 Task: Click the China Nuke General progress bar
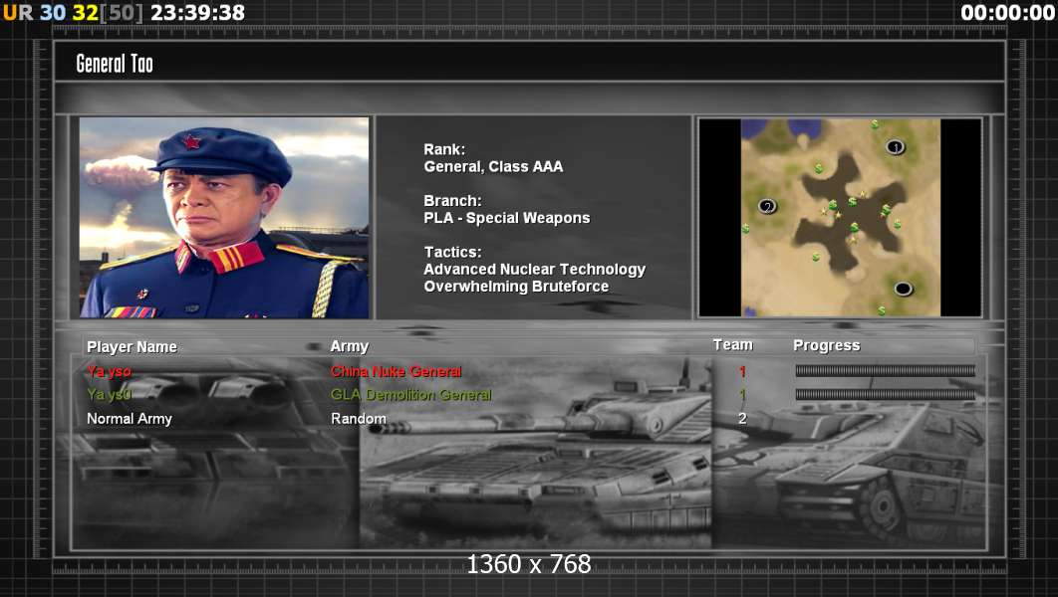pos(886,370)
